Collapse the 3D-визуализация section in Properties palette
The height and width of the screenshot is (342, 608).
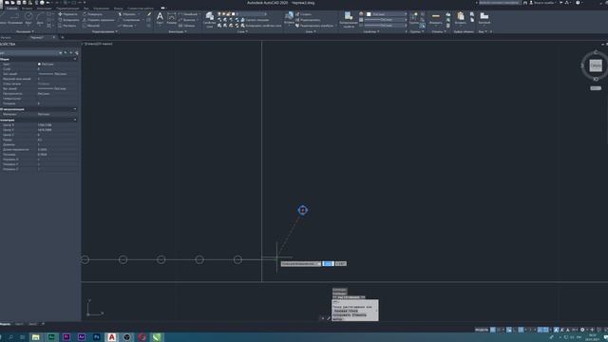75,109
